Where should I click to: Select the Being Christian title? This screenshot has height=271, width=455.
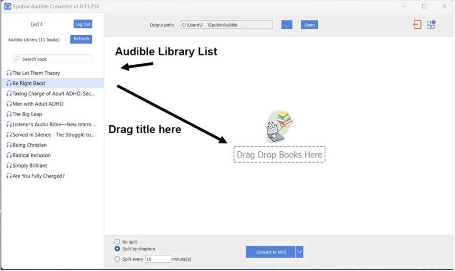point(29,145)
